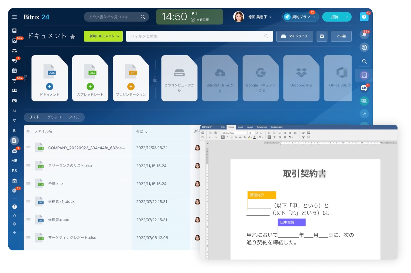
Task: Open the Collaboration tab in editor
Action: click(277, 127)
